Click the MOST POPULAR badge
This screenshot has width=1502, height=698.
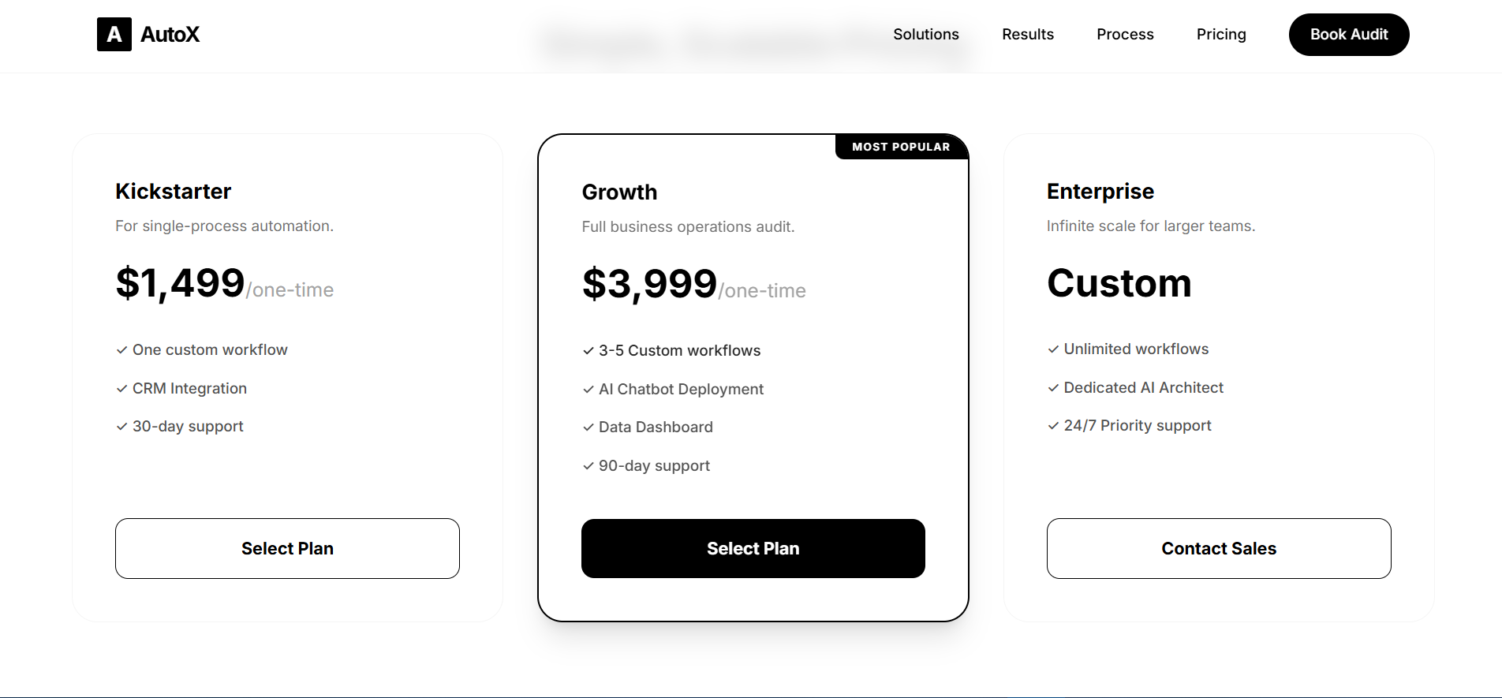click(902, 147)
